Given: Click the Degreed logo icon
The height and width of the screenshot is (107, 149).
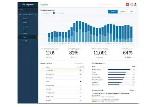Looking at the screenshot, I should pyautogui.click(x=24, y=5).
